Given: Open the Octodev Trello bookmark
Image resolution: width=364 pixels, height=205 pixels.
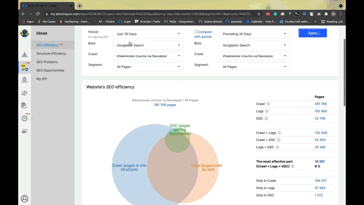Looking at the screenshot, I should point(147,22).
